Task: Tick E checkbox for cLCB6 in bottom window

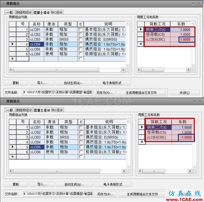Action: tap(81, 152)
